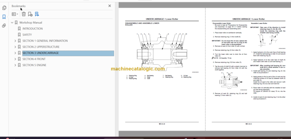Go to the INTRODUCTION bookmark
This screenshot has width=291, height=139.
[33, 28]
